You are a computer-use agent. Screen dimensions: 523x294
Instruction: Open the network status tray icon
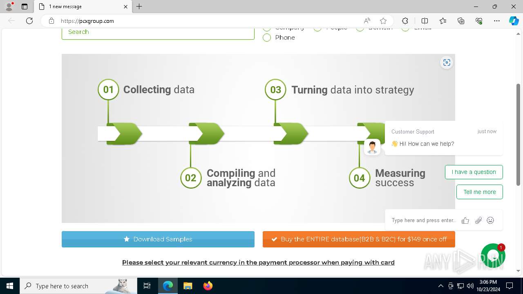[x=460, y=286]
